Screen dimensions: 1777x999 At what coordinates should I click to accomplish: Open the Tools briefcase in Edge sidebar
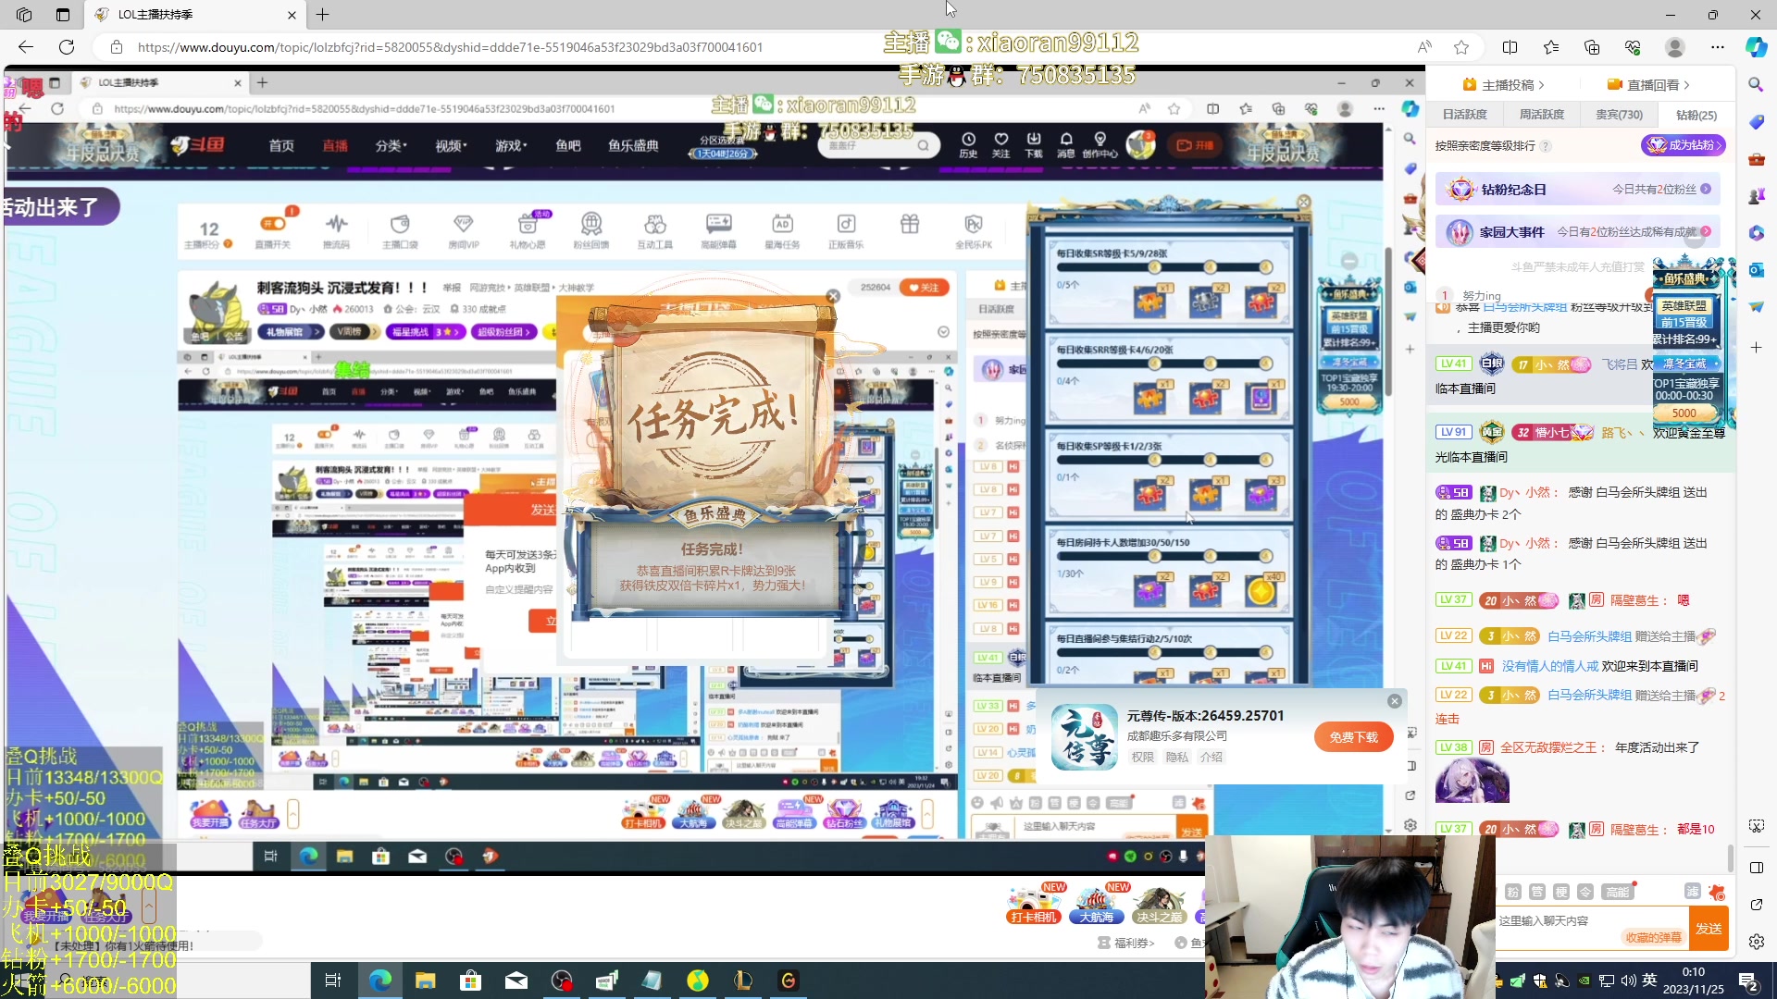coord(1756,159)
